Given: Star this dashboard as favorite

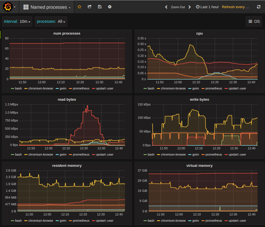Looking at the screenshot, I should [79, 7].
